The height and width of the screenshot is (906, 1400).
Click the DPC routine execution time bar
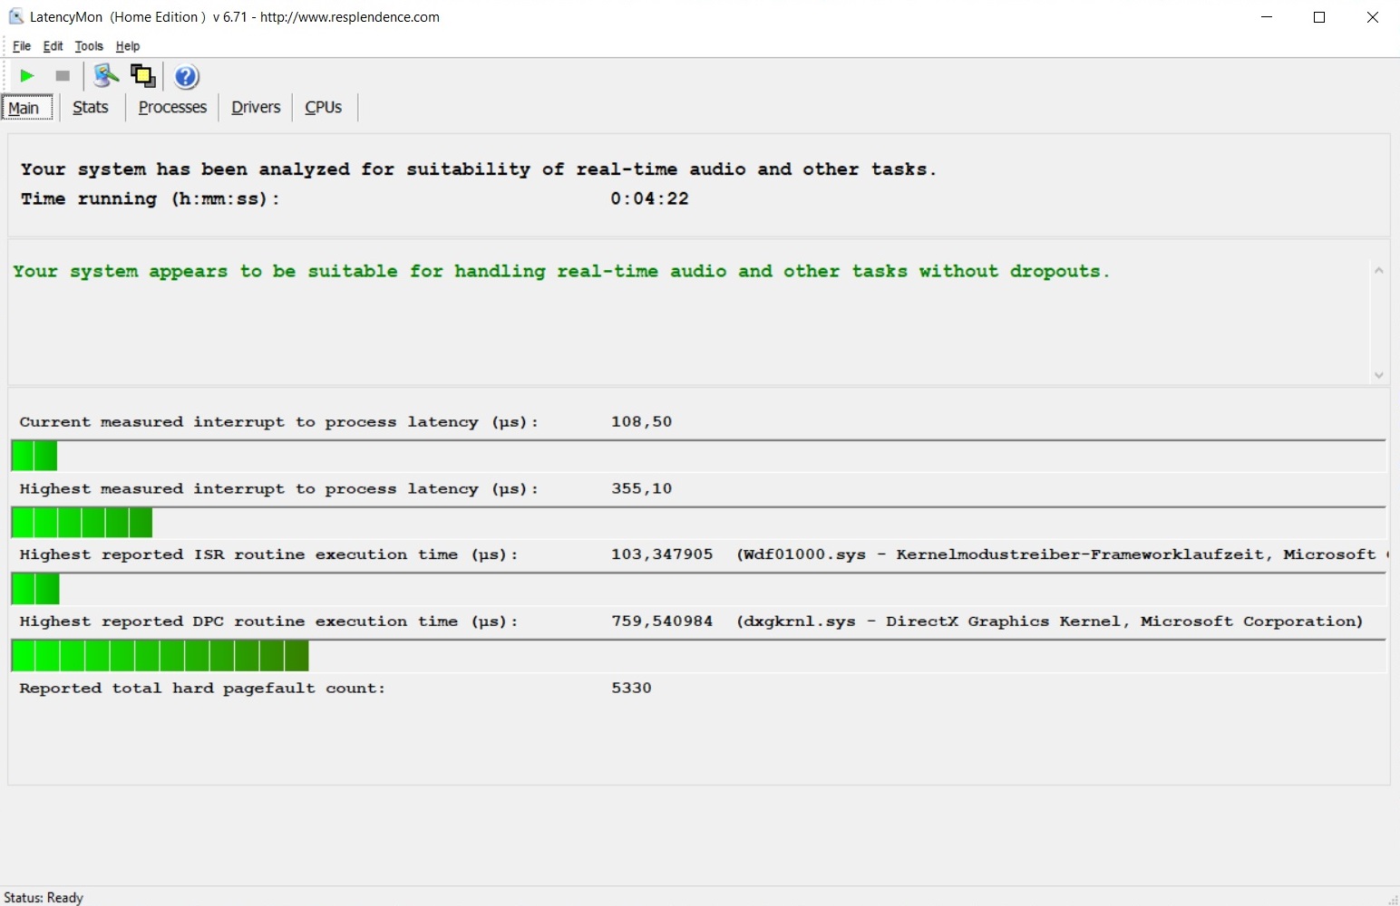point(160,656)
